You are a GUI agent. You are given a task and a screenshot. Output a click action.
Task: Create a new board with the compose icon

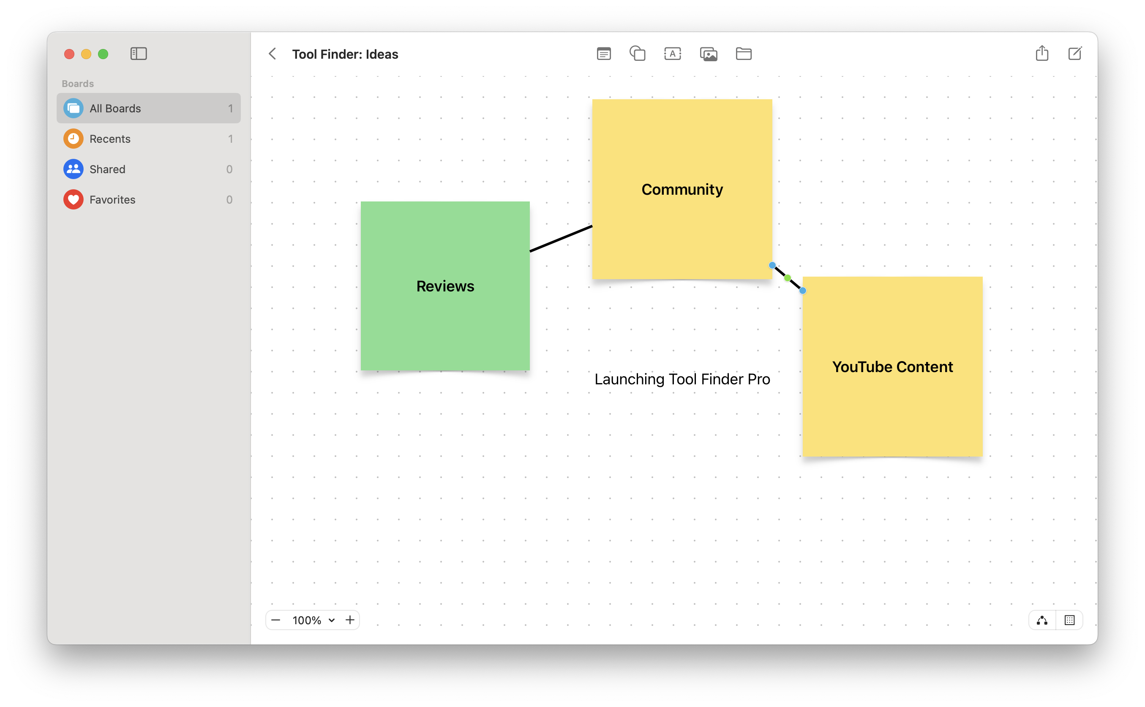pyautogui.click(x=1075, y=53)
